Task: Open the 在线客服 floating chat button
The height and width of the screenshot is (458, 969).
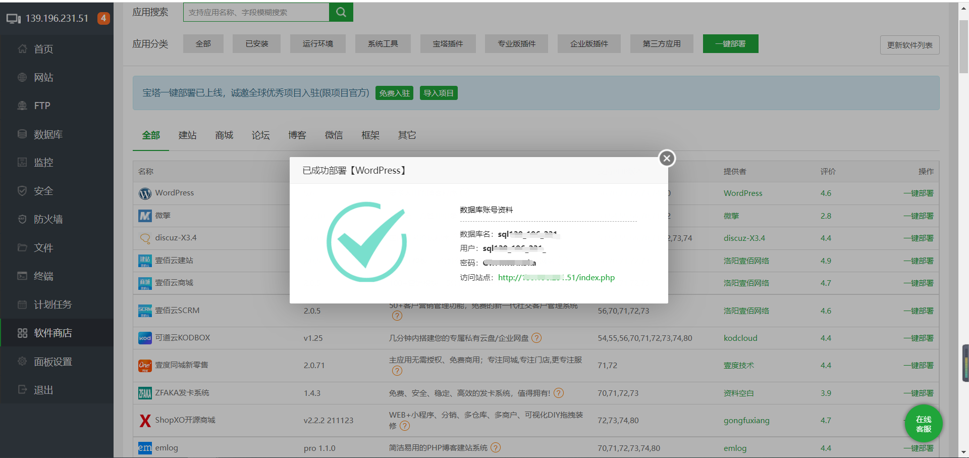Action: (924, 424)
